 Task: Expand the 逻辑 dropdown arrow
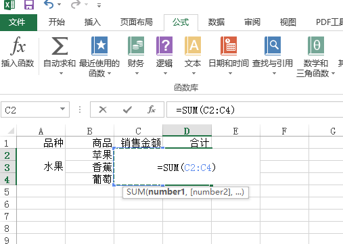tap(165, 74)
